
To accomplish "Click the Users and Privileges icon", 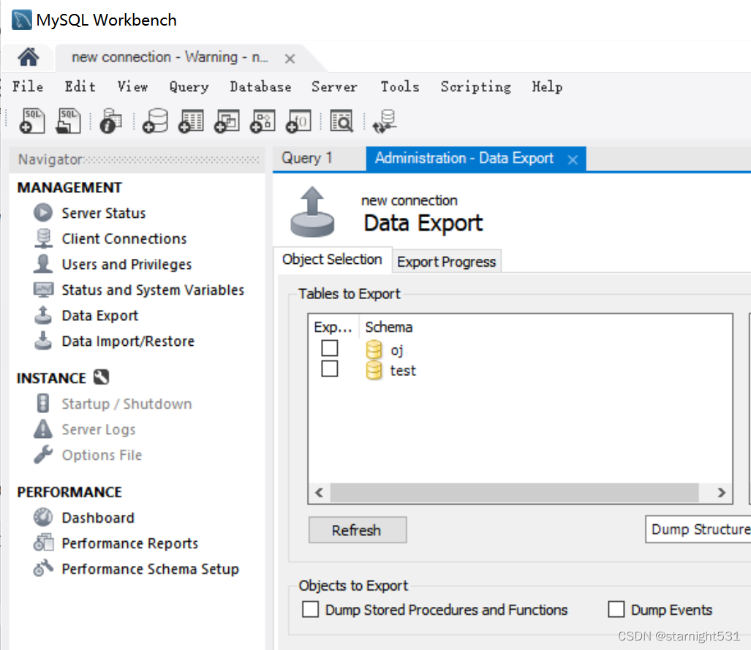I will 43,264.
